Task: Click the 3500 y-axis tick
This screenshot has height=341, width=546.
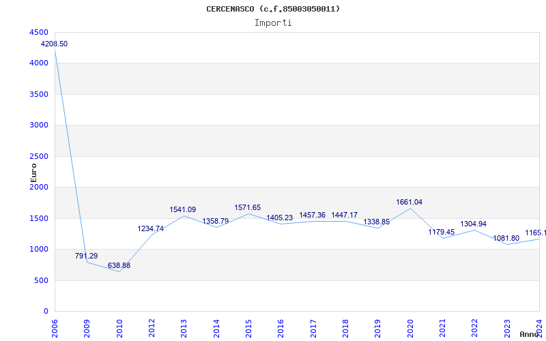Action: tap(39, 94)
